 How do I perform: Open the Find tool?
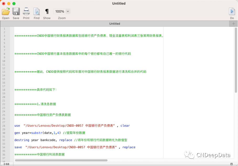(37, 11)
